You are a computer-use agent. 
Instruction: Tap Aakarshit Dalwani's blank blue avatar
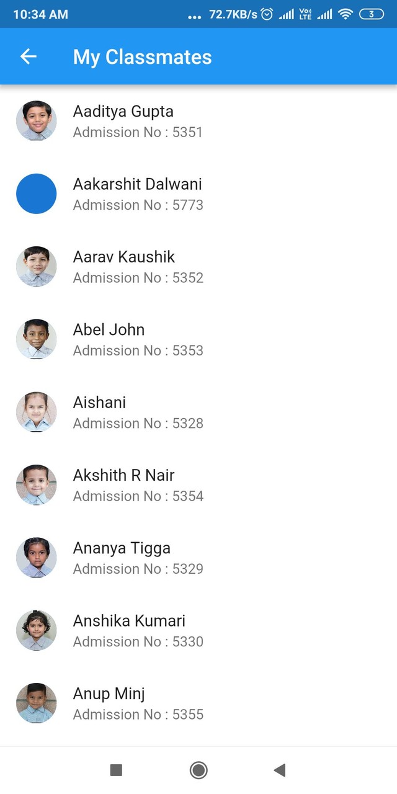pyautogui.click(x=37, y=194)
